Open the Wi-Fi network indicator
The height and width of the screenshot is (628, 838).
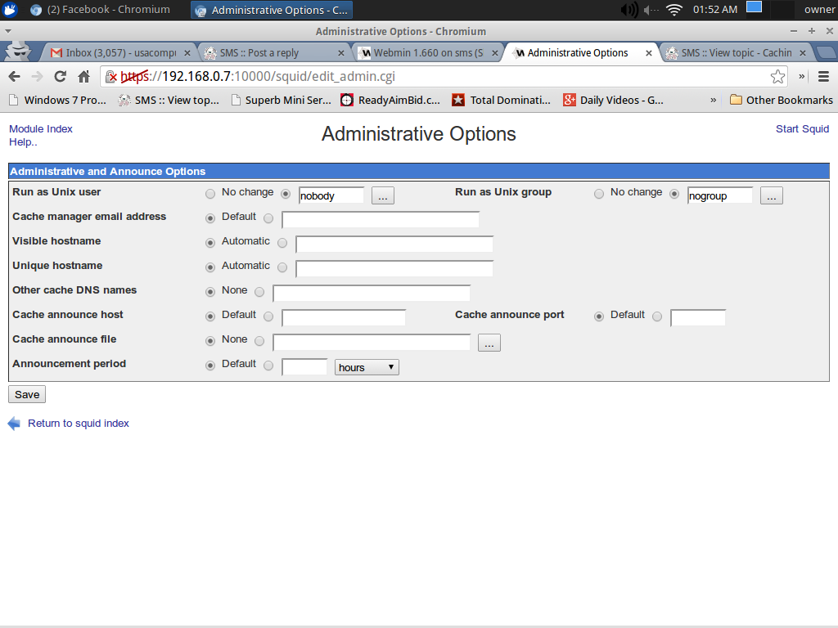tap(674, 10)
